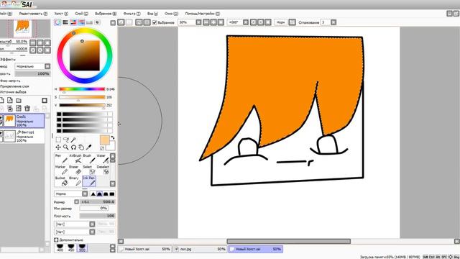Select the 500 brush size preset
The width and height of the screenshot is (460, 259).
pos(82,247)
